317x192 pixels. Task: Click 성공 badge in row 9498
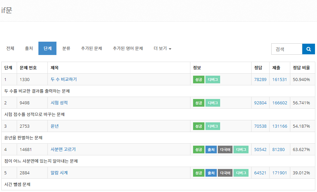coord(199,103)
